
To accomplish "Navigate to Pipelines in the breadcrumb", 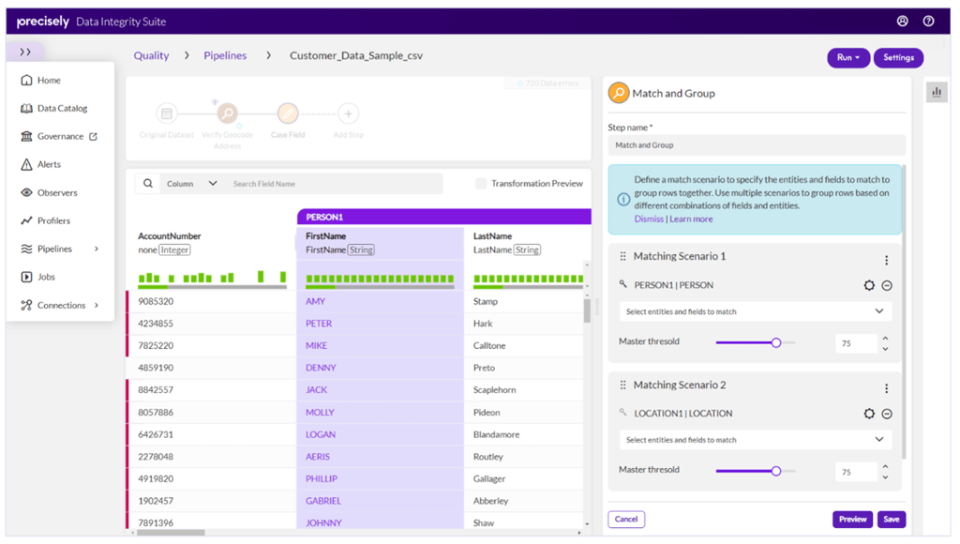I will 225,55.
